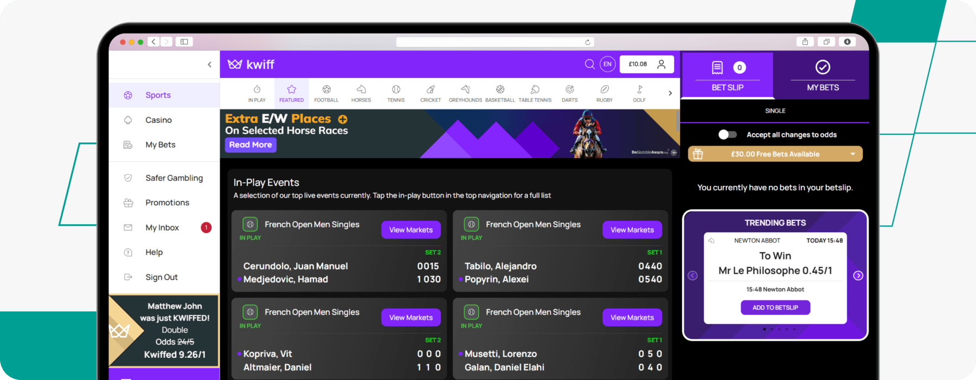Click tennis icon on Musetti match card
The width and height of the screenshot is (976, 380).
pos(471,312)
